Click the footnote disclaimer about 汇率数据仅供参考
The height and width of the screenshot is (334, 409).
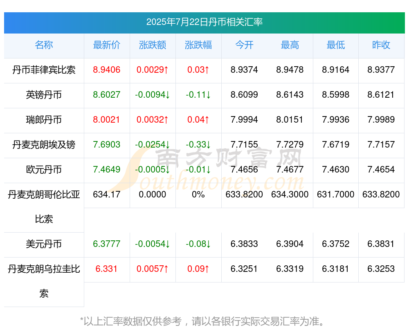(202, 321)
